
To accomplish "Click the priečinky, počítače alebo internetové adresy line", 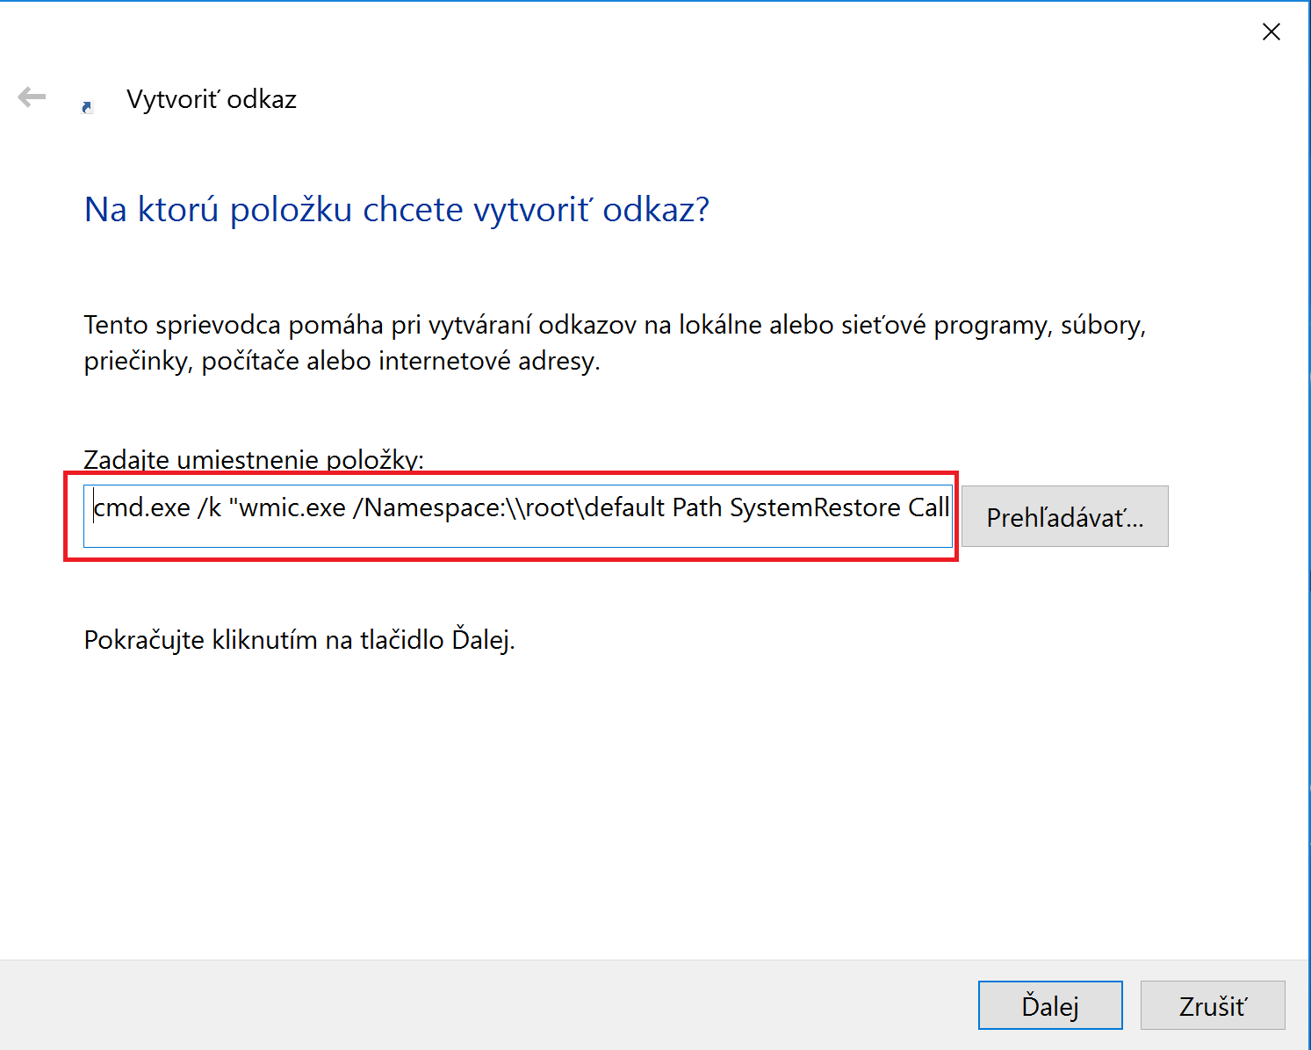I will [x=342, y=361].
